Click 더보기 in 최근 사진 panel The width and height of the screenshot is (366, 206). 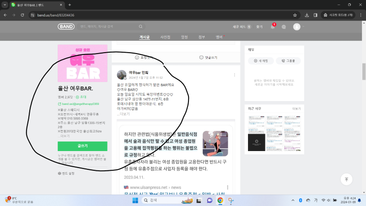[x=296, y=108]
